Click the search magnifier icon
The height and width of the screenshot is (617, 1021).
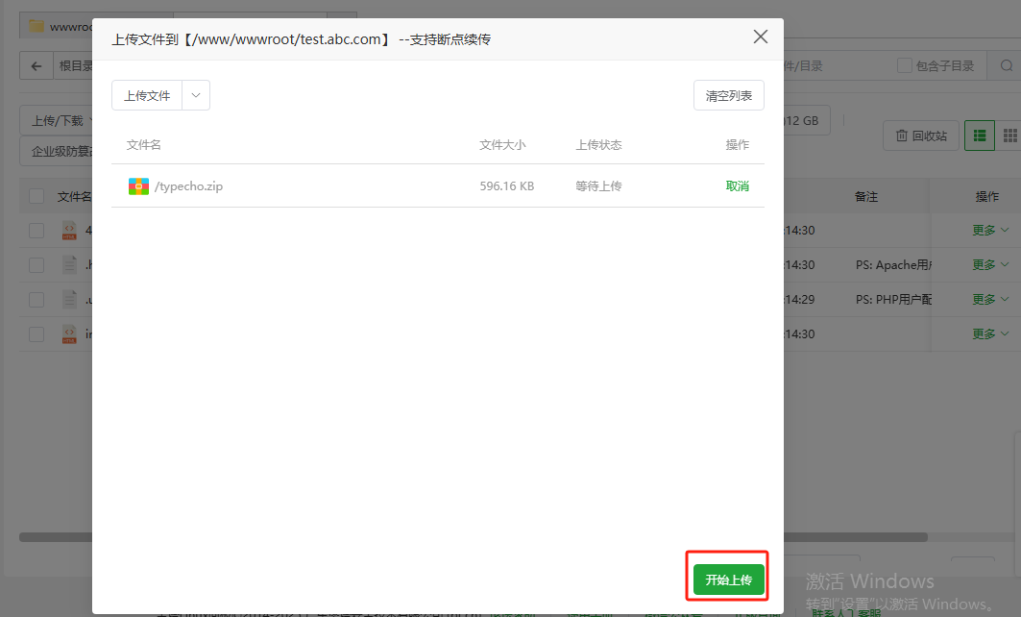pos(1006,66)
